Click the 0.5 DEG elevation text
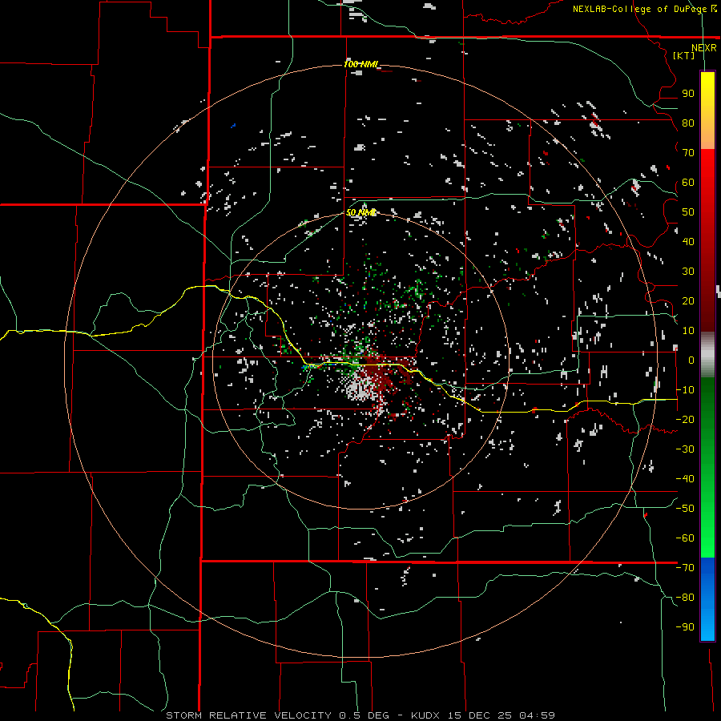721x721 pixels. 365,715
